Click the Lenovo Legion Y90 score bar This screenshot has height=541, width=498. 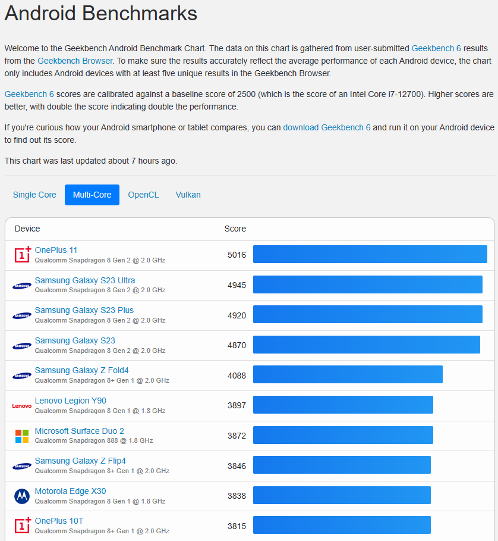coord(343,405)
